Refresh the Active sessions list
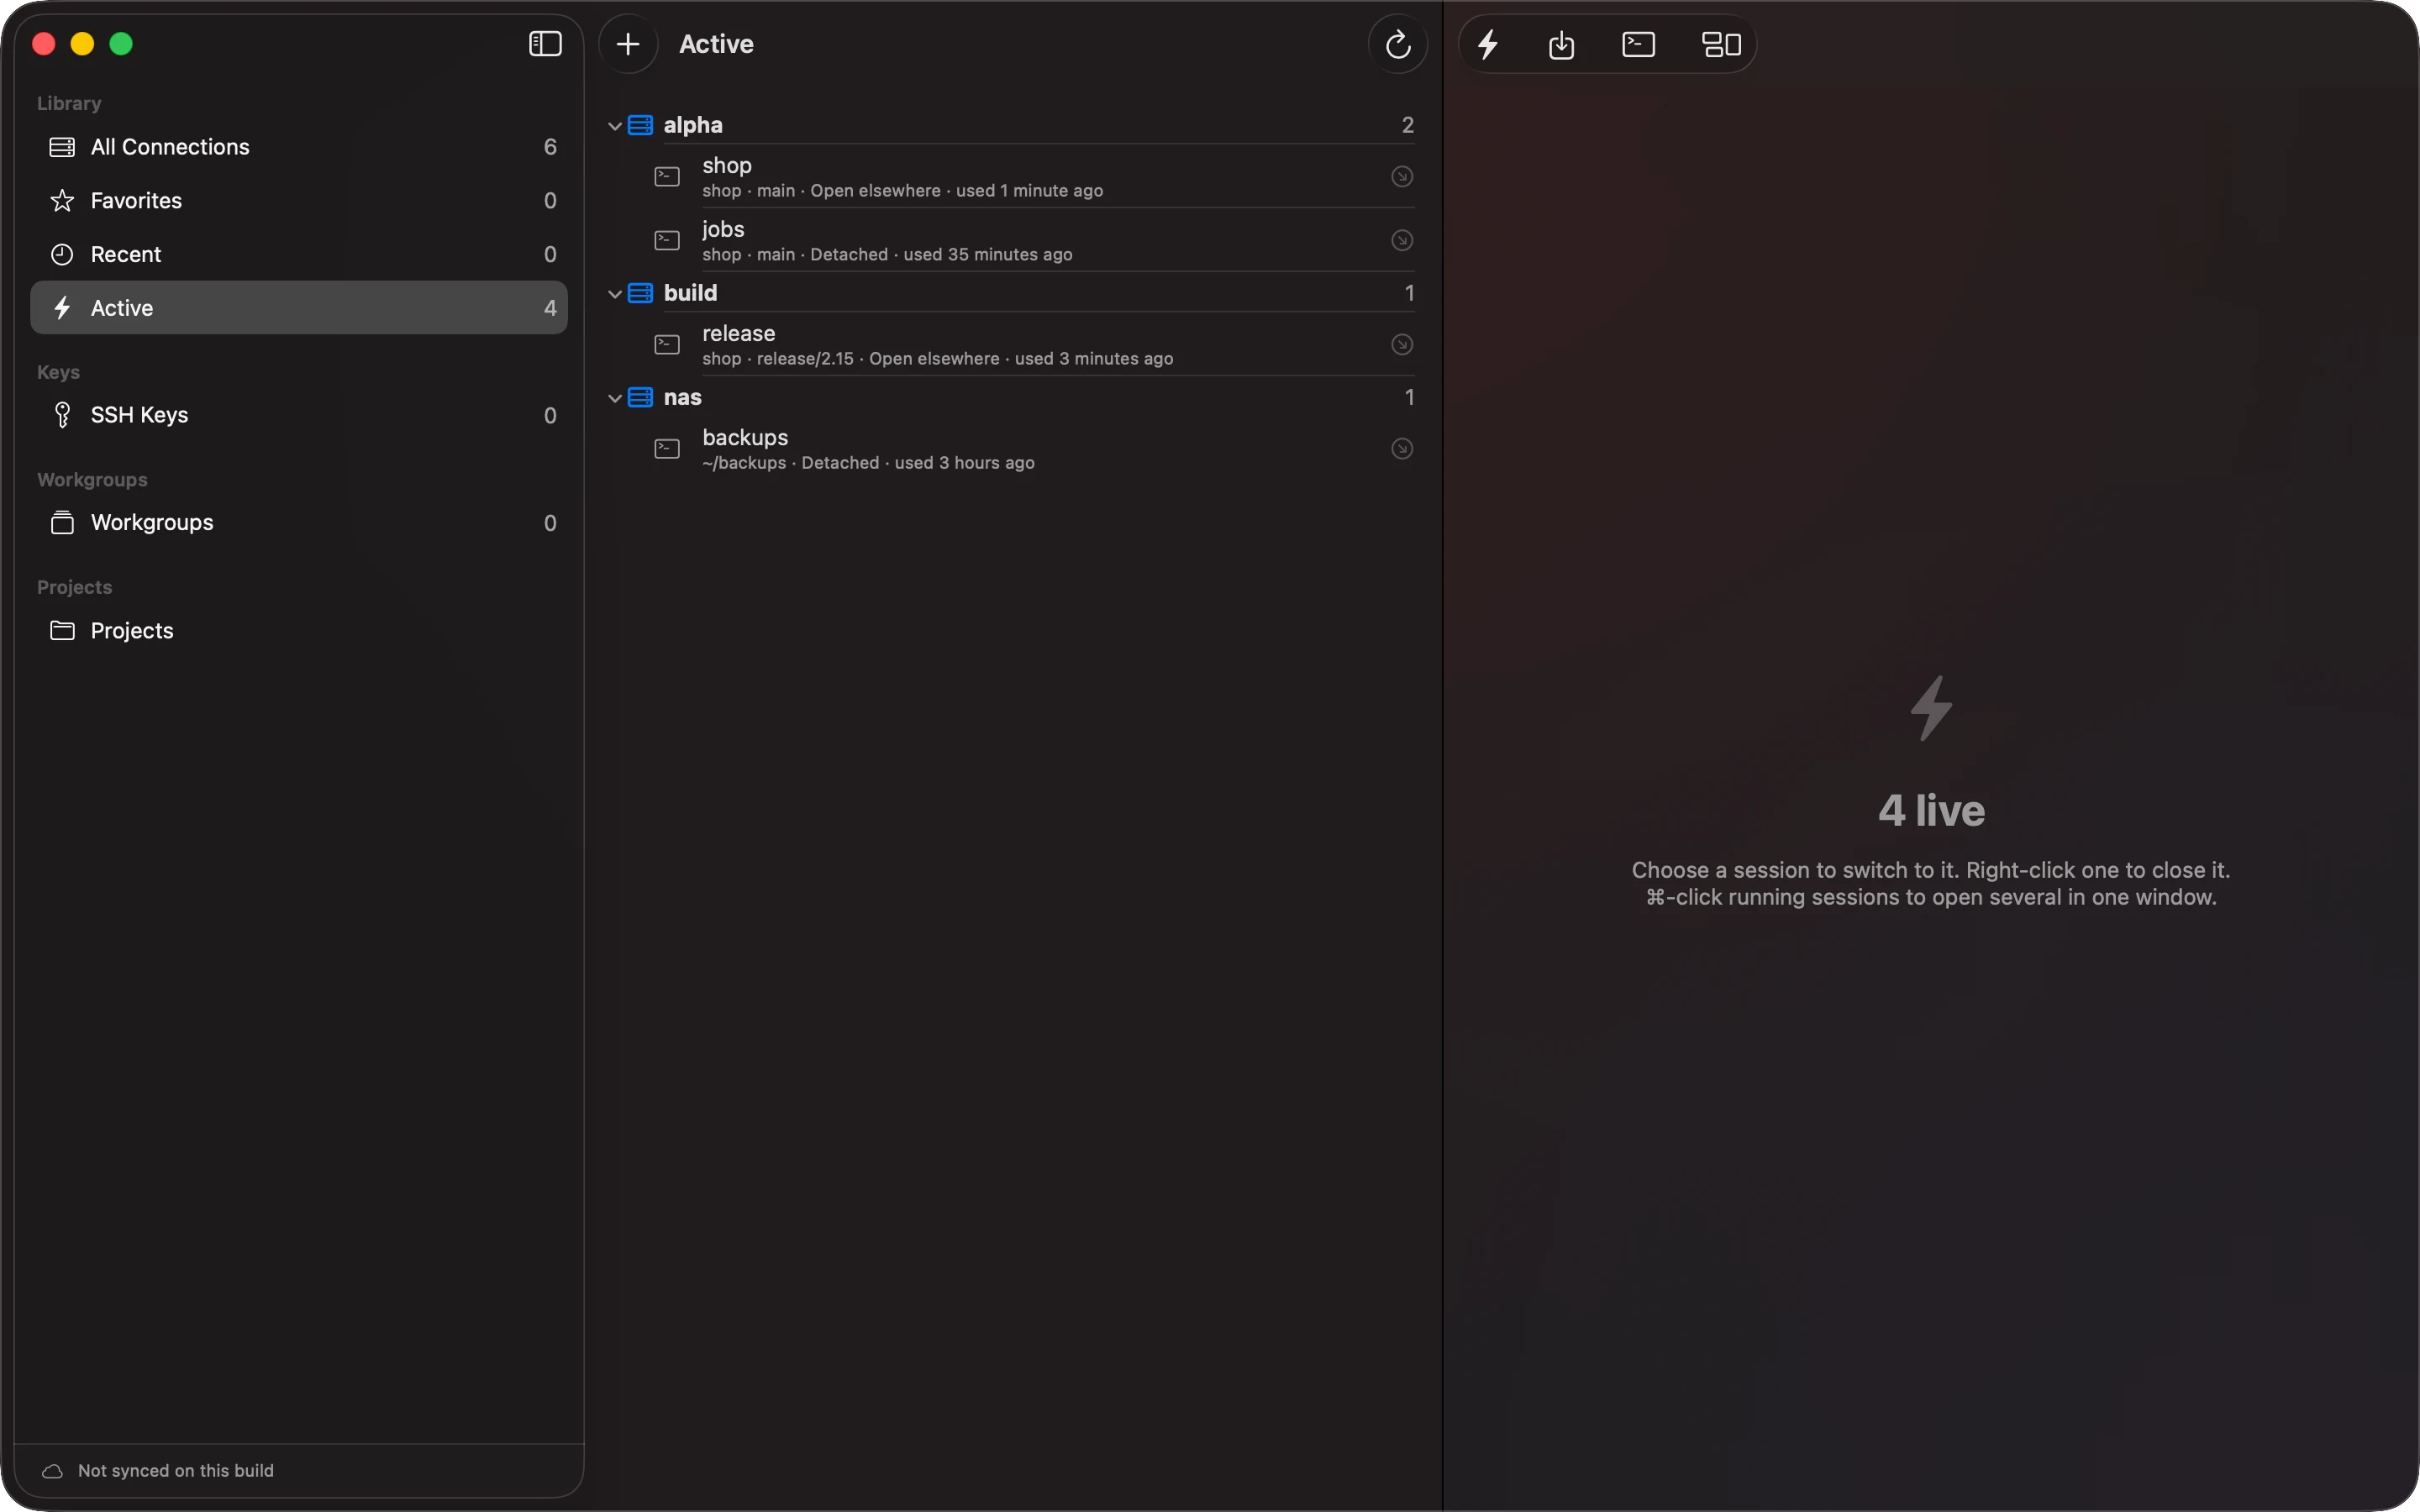2420x1512 pixels. [1398, 44]
